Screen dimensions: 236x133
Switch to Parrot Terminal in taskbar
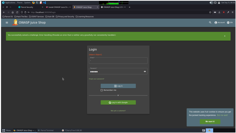pyautogui.click(x=46, y=130)
